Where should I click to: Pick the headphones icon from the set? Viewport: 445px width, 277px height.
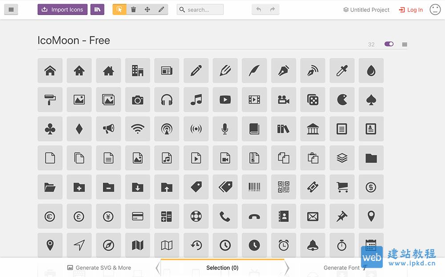pos(167,100)
